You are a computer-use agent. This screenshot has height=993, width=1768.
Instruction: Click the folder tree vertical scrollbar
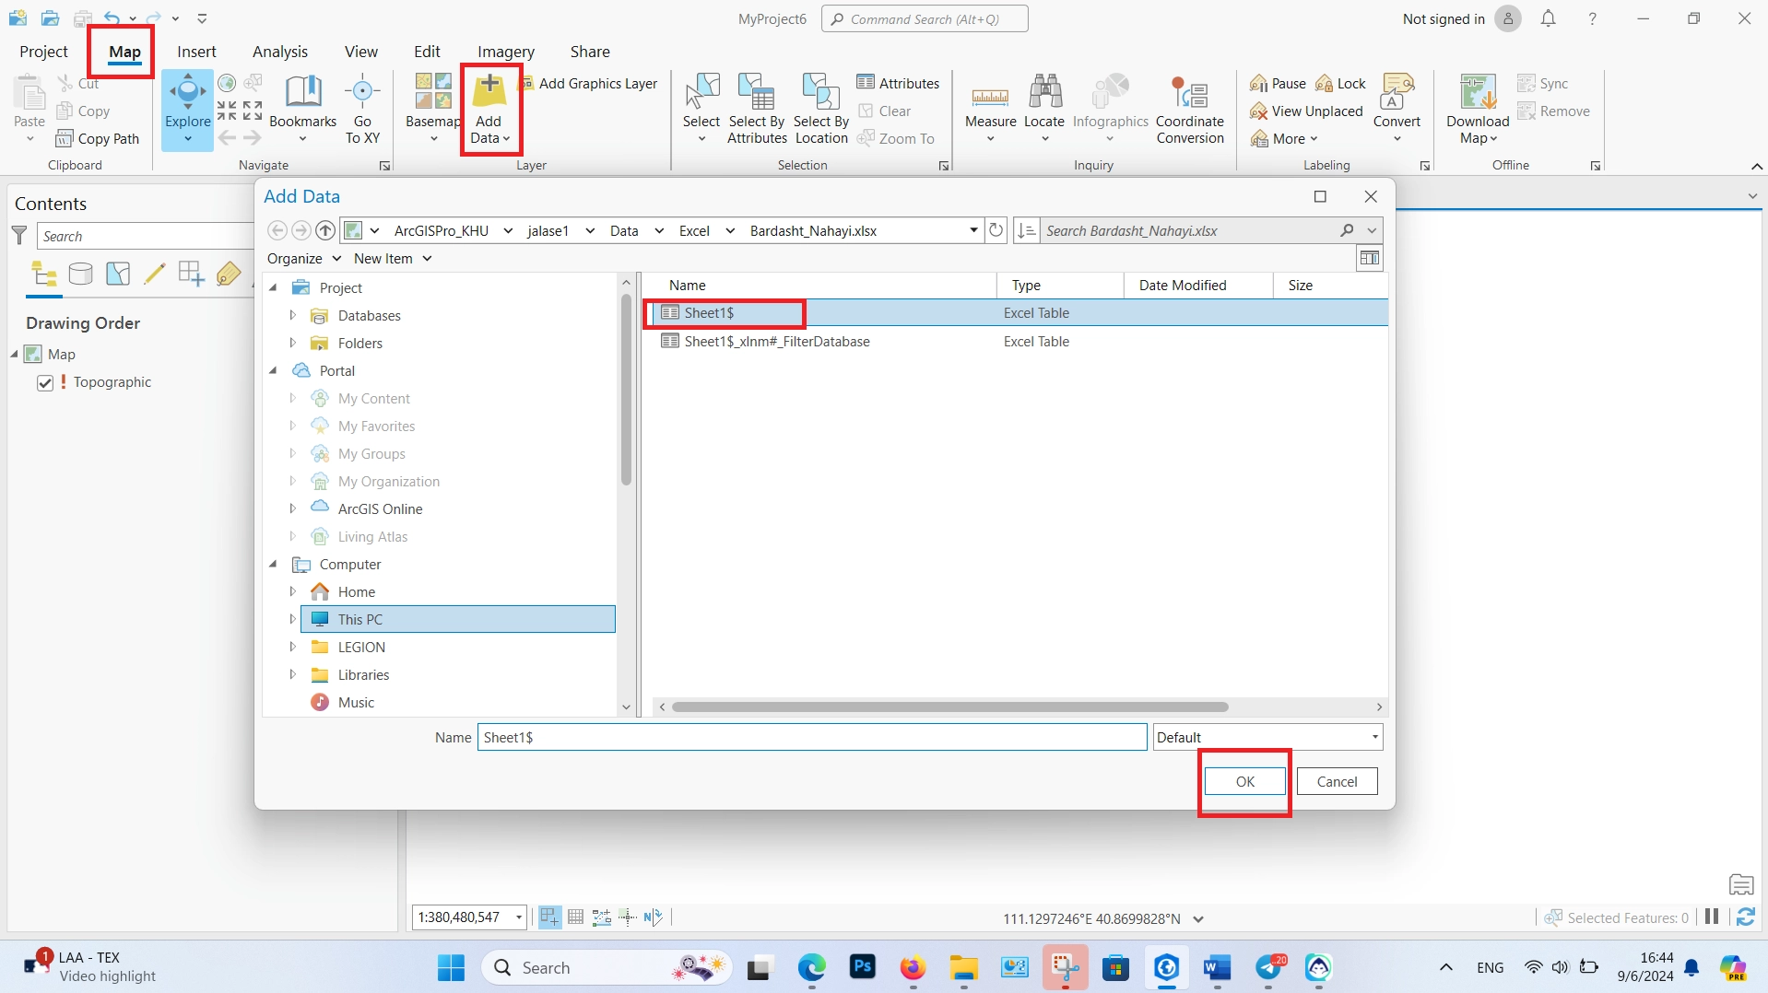[x=626, y=391]
